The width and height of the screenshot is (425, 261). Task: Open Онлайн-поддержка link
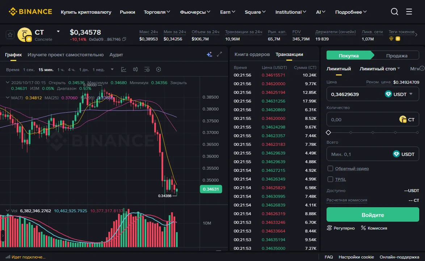[x=399, y=257]
